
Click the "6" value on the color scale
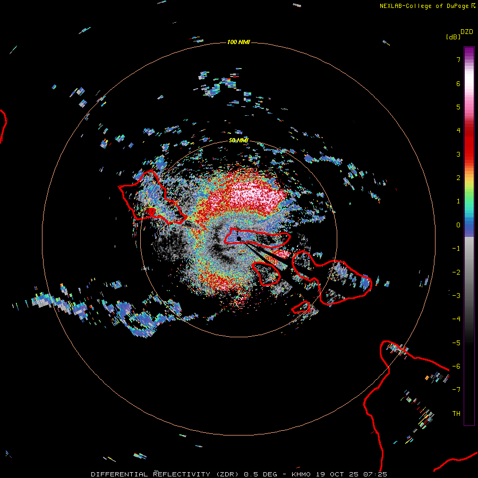(x=458, y=83)
